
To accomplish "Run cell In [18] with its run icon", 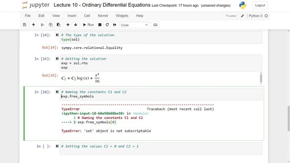I will pos(57,92).
